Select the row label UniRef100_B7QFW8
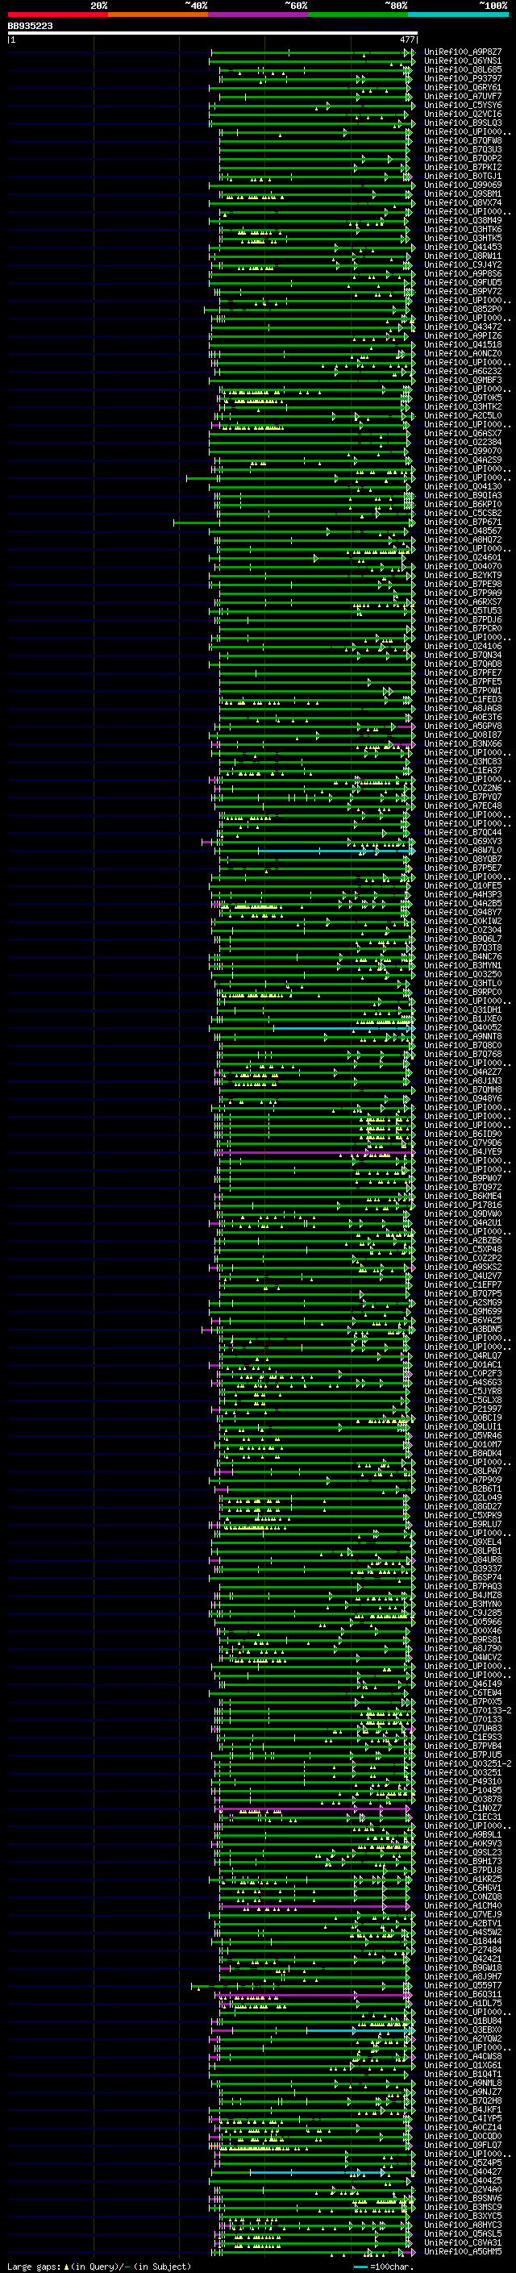 (463, 140)
